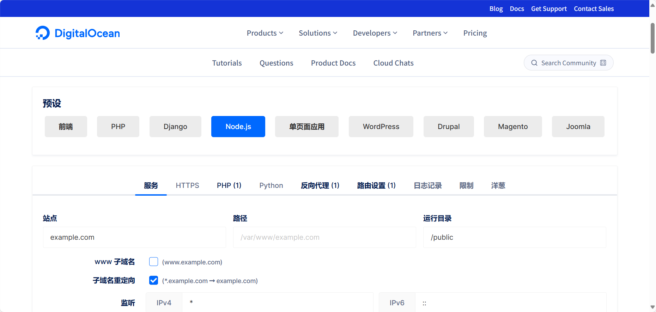This screenshot has width=656, height=312.
Task: Switch to the 服务 tab
Action: pos(151,185)
